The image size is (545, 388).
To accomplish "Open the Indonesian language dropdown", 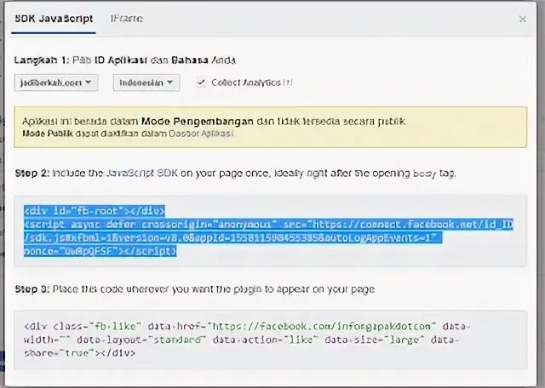I will tap(146, 83).
